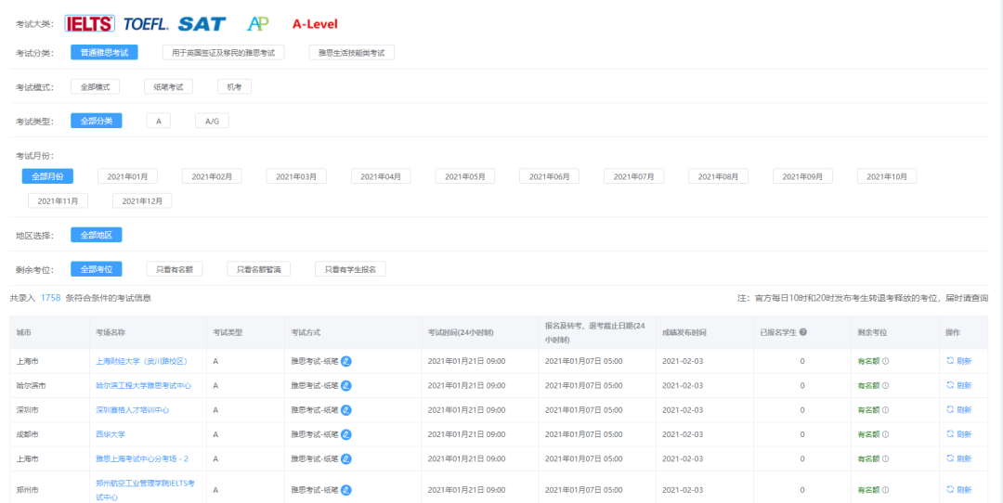This screenshot has height=503, width=1003.
Task: Select the TOEFL exam logo
Action: click(x=146, y=24)
